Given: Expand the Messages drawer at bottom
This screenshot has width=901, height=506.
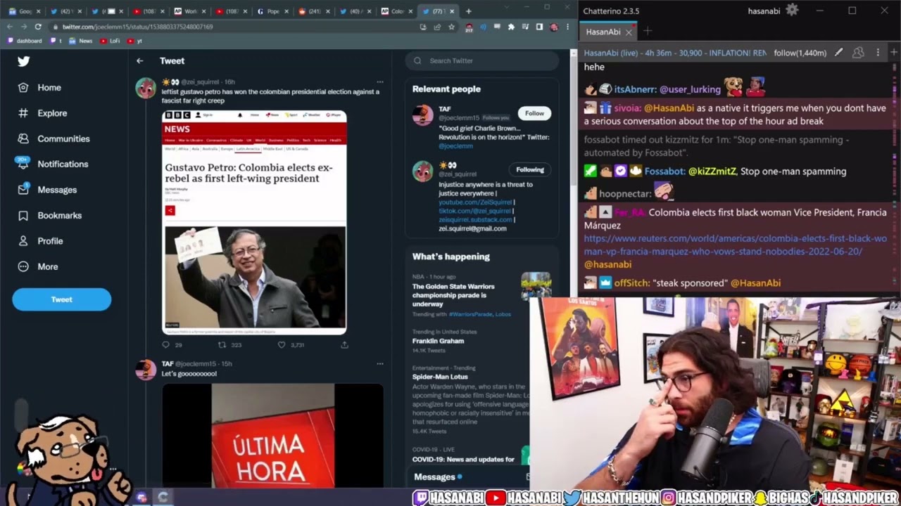Looking at the screenshot, I should point(468,476).
